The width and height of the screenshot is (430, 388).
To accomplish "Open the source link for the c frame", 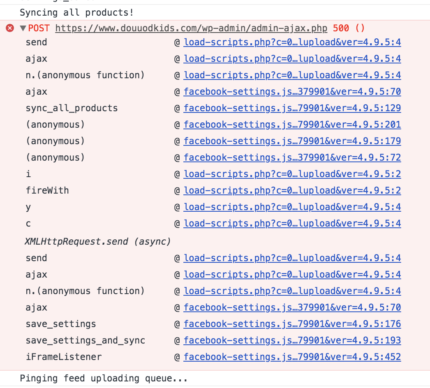I will pos(292,223).
